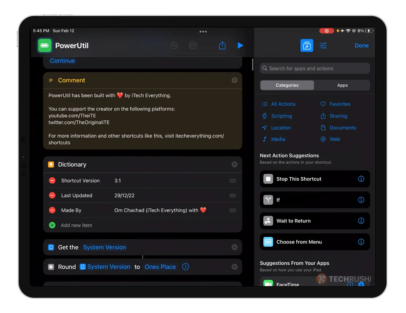The image size is (406, 313).
Task: Tap the Wi-Fi icon in status bar
Action: pyautogui.click(x=348, y=31)
